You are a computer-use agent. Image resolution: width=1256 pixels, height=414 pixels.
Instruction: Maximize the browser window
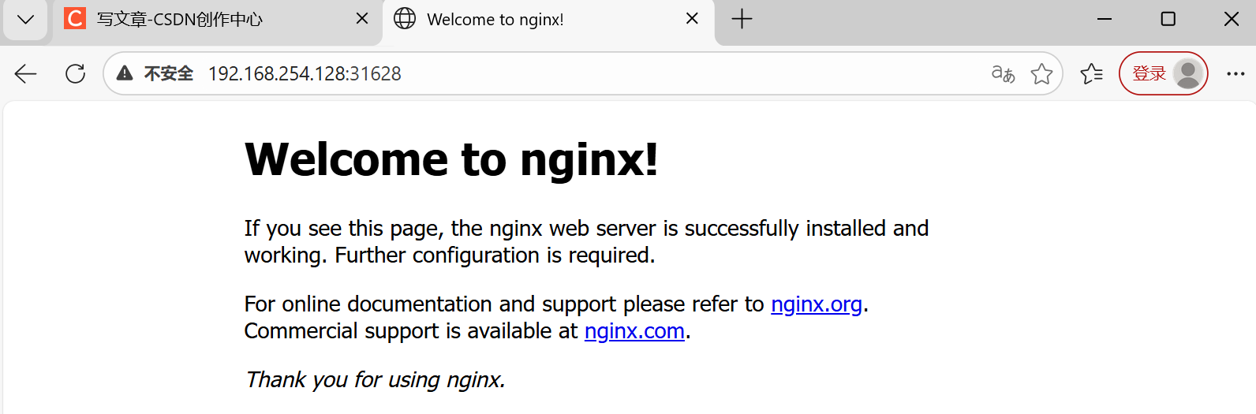point(1168,19)
